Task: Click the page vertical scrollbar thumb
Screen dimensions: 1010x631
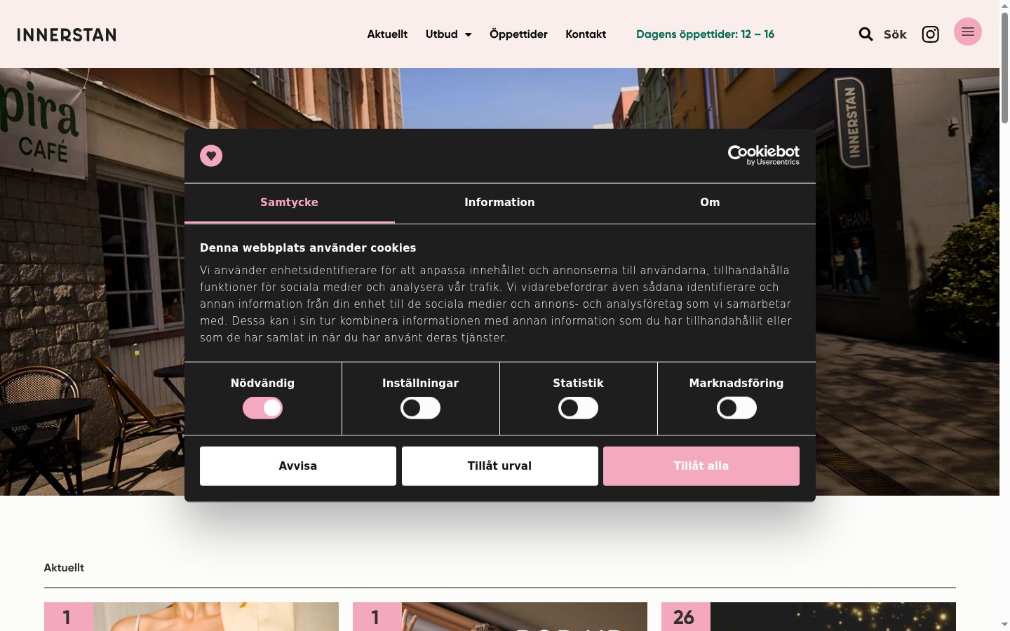Action: 1004,69
